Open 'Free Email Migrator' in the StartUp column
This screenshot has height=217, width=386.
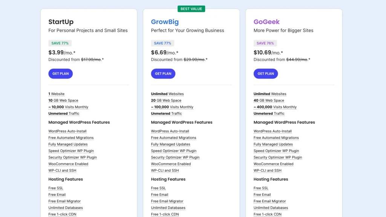click(64, 202)
